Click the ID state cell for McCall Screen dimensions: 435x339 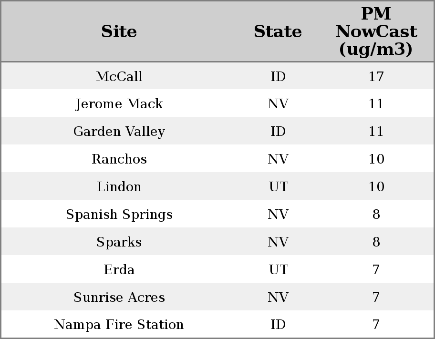pos(278,76)
